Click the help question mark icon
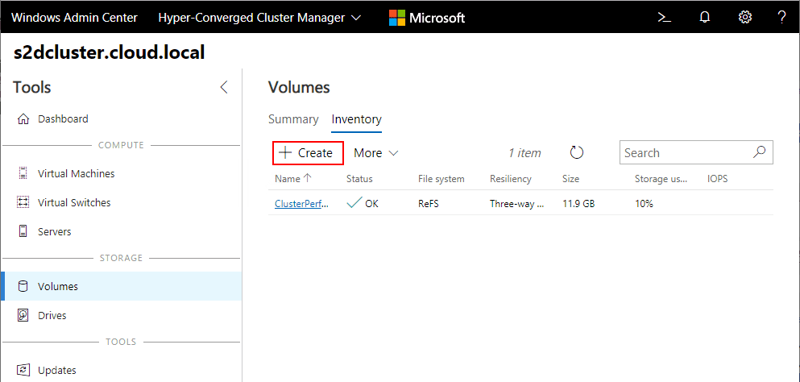The image size is (800, 382). coord(781,17)
